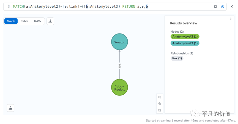Switch to Table view
This screenshot has height=124, width=238.
pos(24,21)
